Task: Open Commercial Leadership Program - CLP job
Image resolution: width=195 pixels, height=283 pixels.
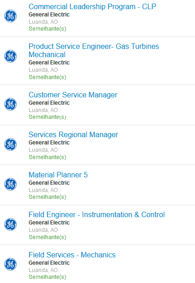Action: (92, 7)
